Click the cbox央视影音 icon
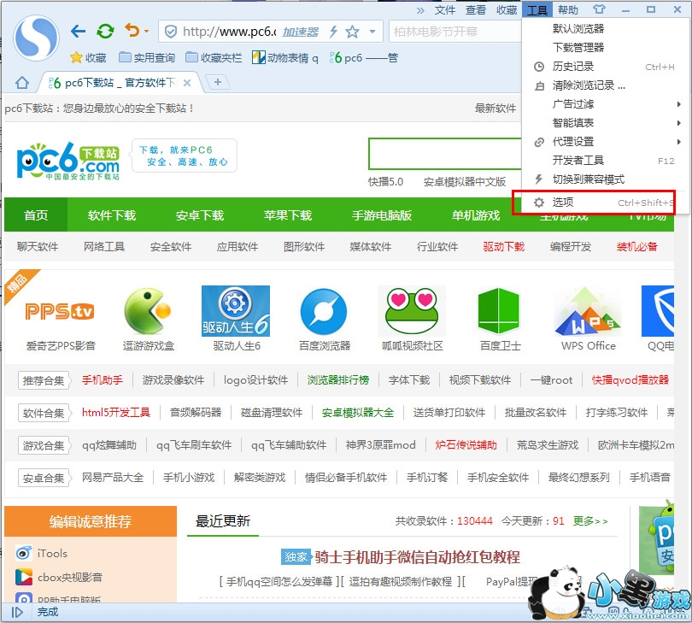The image size is (692, 623). coord(24,577)
